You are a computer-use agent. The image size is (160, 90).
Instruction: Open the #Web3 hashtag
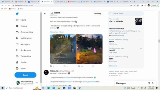tap(61, 32)
